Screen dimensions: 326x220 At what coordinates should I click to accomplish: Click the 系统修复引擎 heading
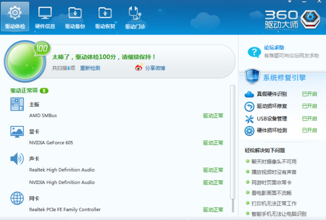tap(284, 78)
